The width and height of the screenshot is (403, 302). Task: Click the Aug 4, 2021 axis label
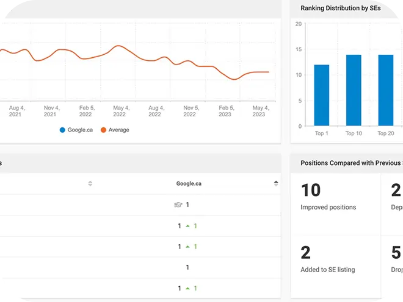15,111
